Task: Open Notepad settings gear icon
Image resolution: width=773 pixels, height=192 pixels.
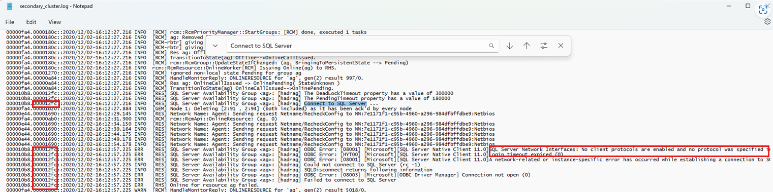Action: (x=767, y=22)
